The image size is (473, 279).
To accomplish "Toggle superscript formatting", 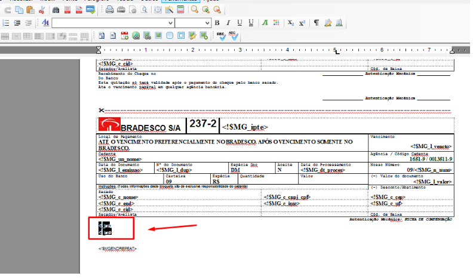I will click(x=302, y=23).
